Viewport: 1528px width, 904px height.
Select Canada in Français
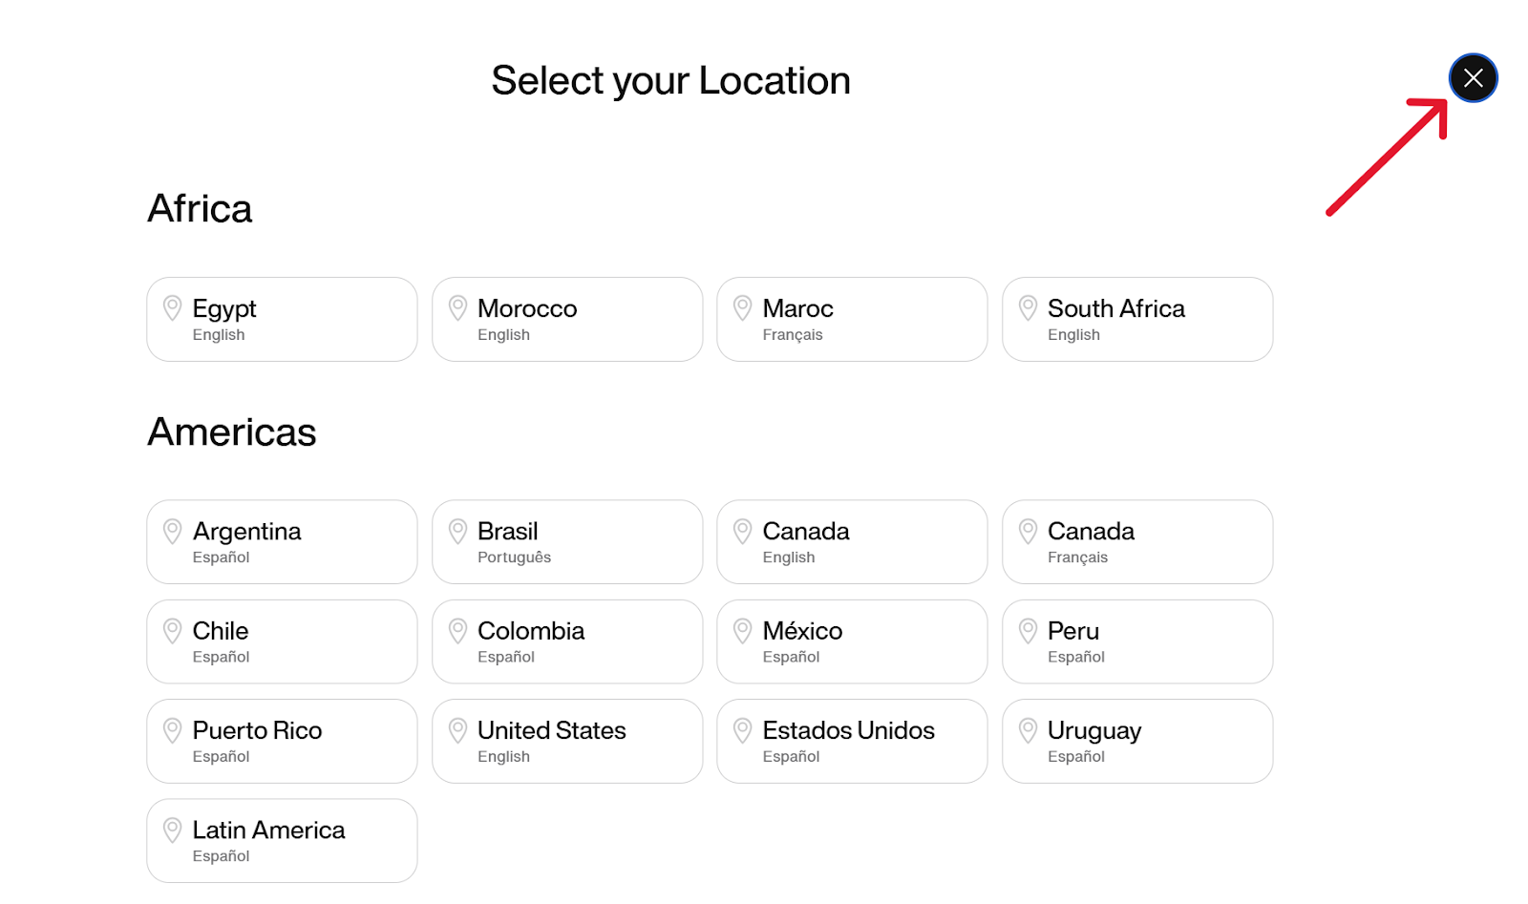pyautogui.click(x=1136, y=541)
